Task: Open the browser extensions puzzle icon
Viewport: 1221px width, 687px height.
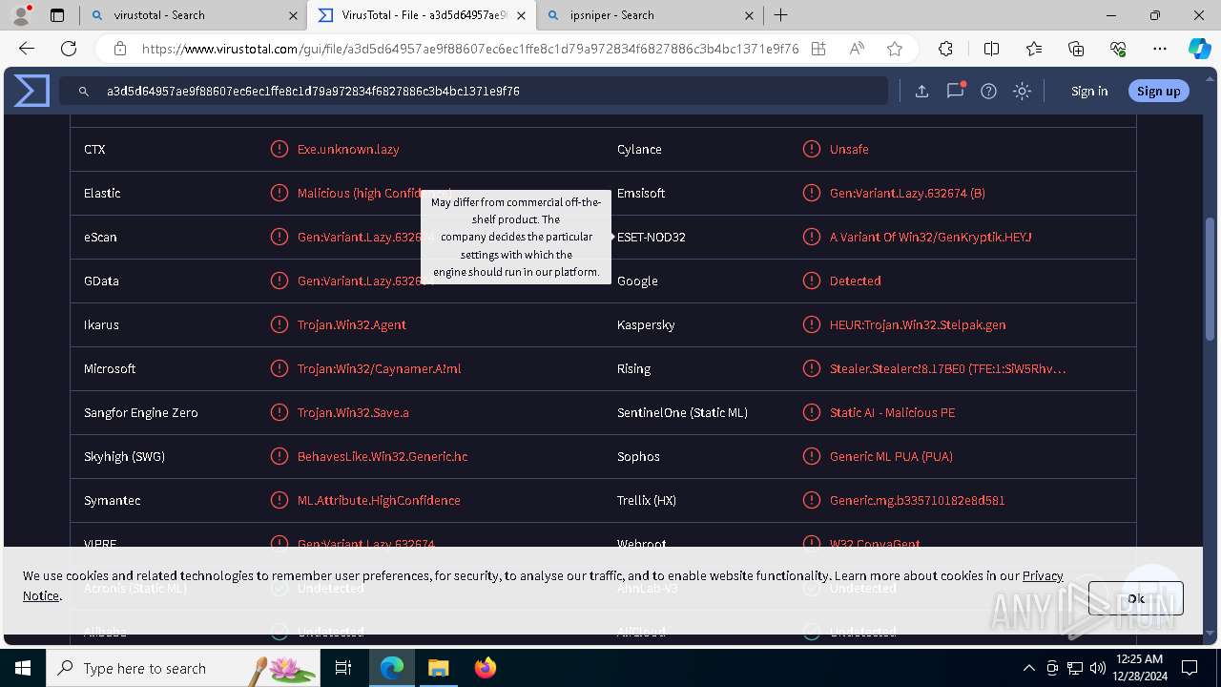Action: [945, 49]
